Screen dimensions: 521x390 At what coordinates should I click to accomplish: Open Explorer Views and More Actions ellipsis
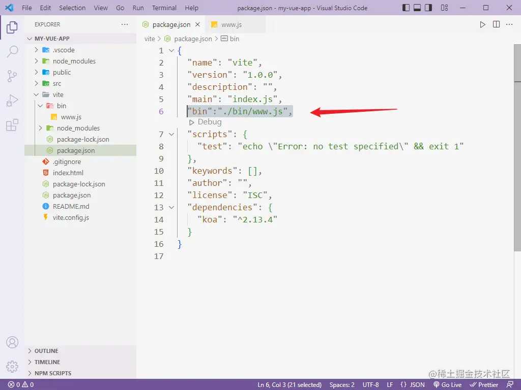coord(125,24)
